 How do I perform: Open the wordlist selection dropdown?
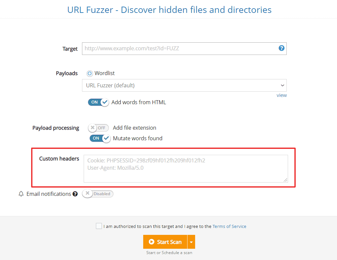pos(184,85)
